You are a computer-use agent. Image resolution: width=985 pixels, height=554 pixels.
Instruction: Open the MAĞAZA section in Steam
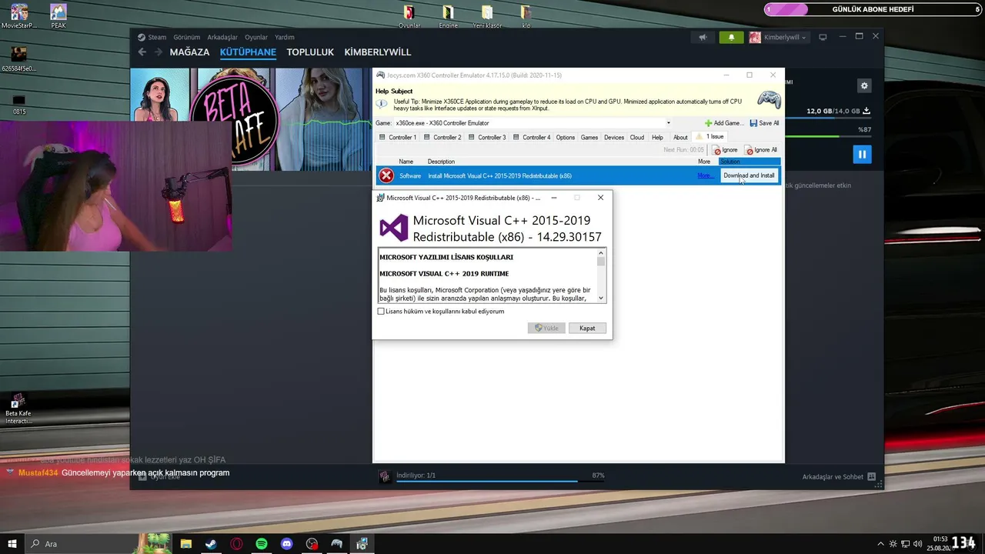click(x=190, y=52)
